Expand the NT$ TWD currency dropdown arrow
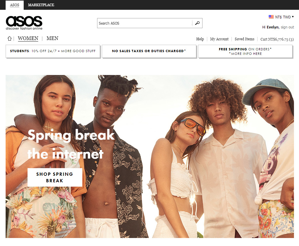 pos(293,17)
